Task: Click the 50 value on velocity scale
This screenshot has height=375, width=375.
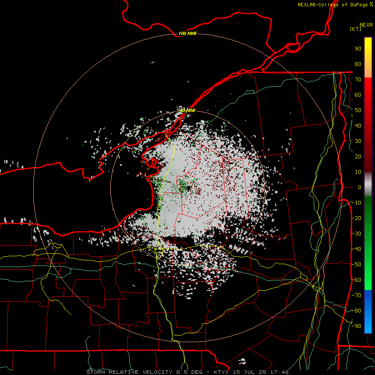Action: point(358,110)
